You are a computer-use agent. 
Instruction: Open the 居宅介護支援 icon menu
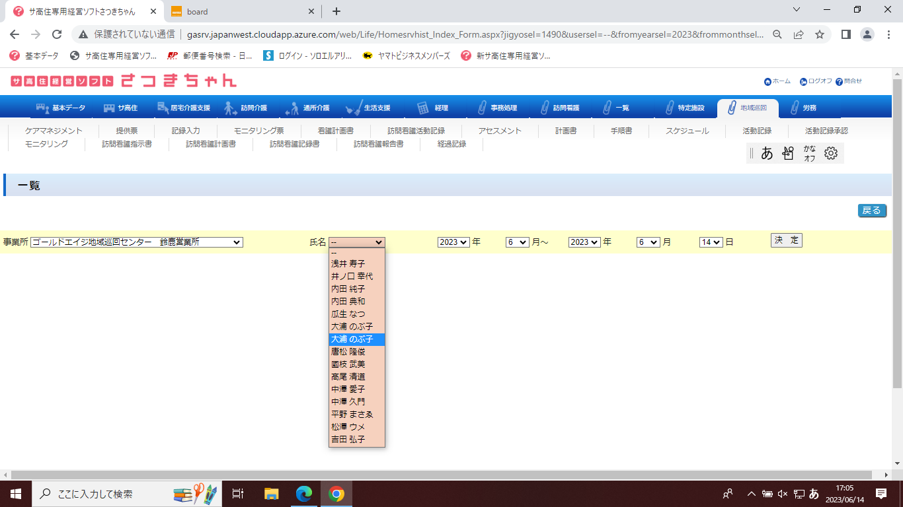click(x=163, y=108)
